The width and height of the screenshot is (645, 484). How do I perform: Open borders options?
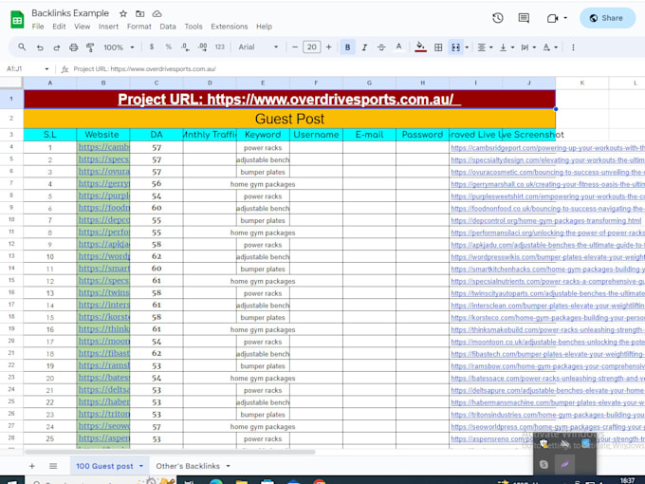pyautogui.click(x=438, y=47)
